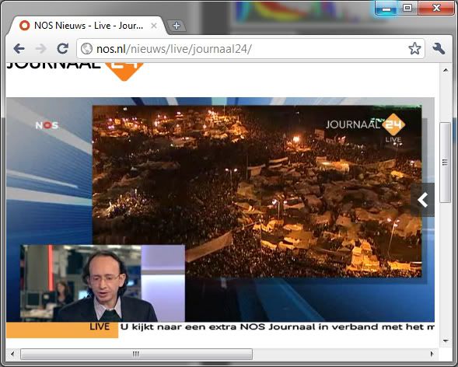
Task: Select the NOS Nieuws - Live tab
Action: 88,26
